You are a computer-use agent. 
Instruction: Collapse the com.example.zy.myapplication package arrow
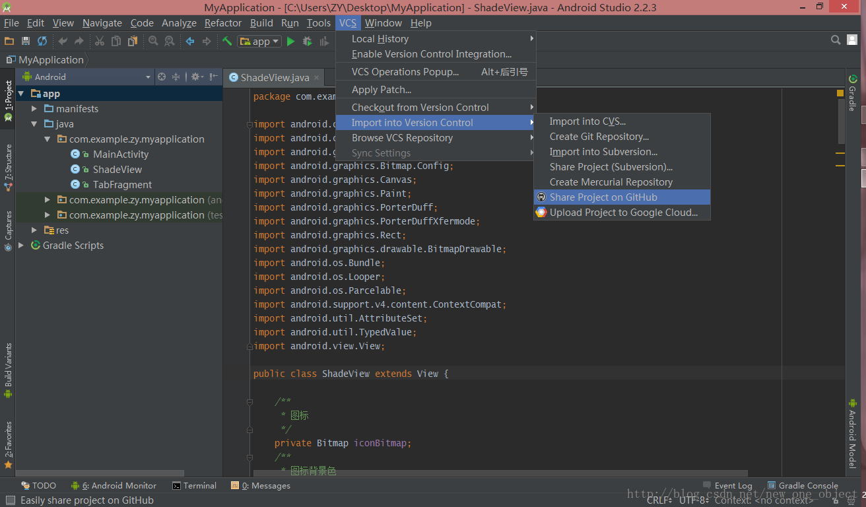(48, 139)
